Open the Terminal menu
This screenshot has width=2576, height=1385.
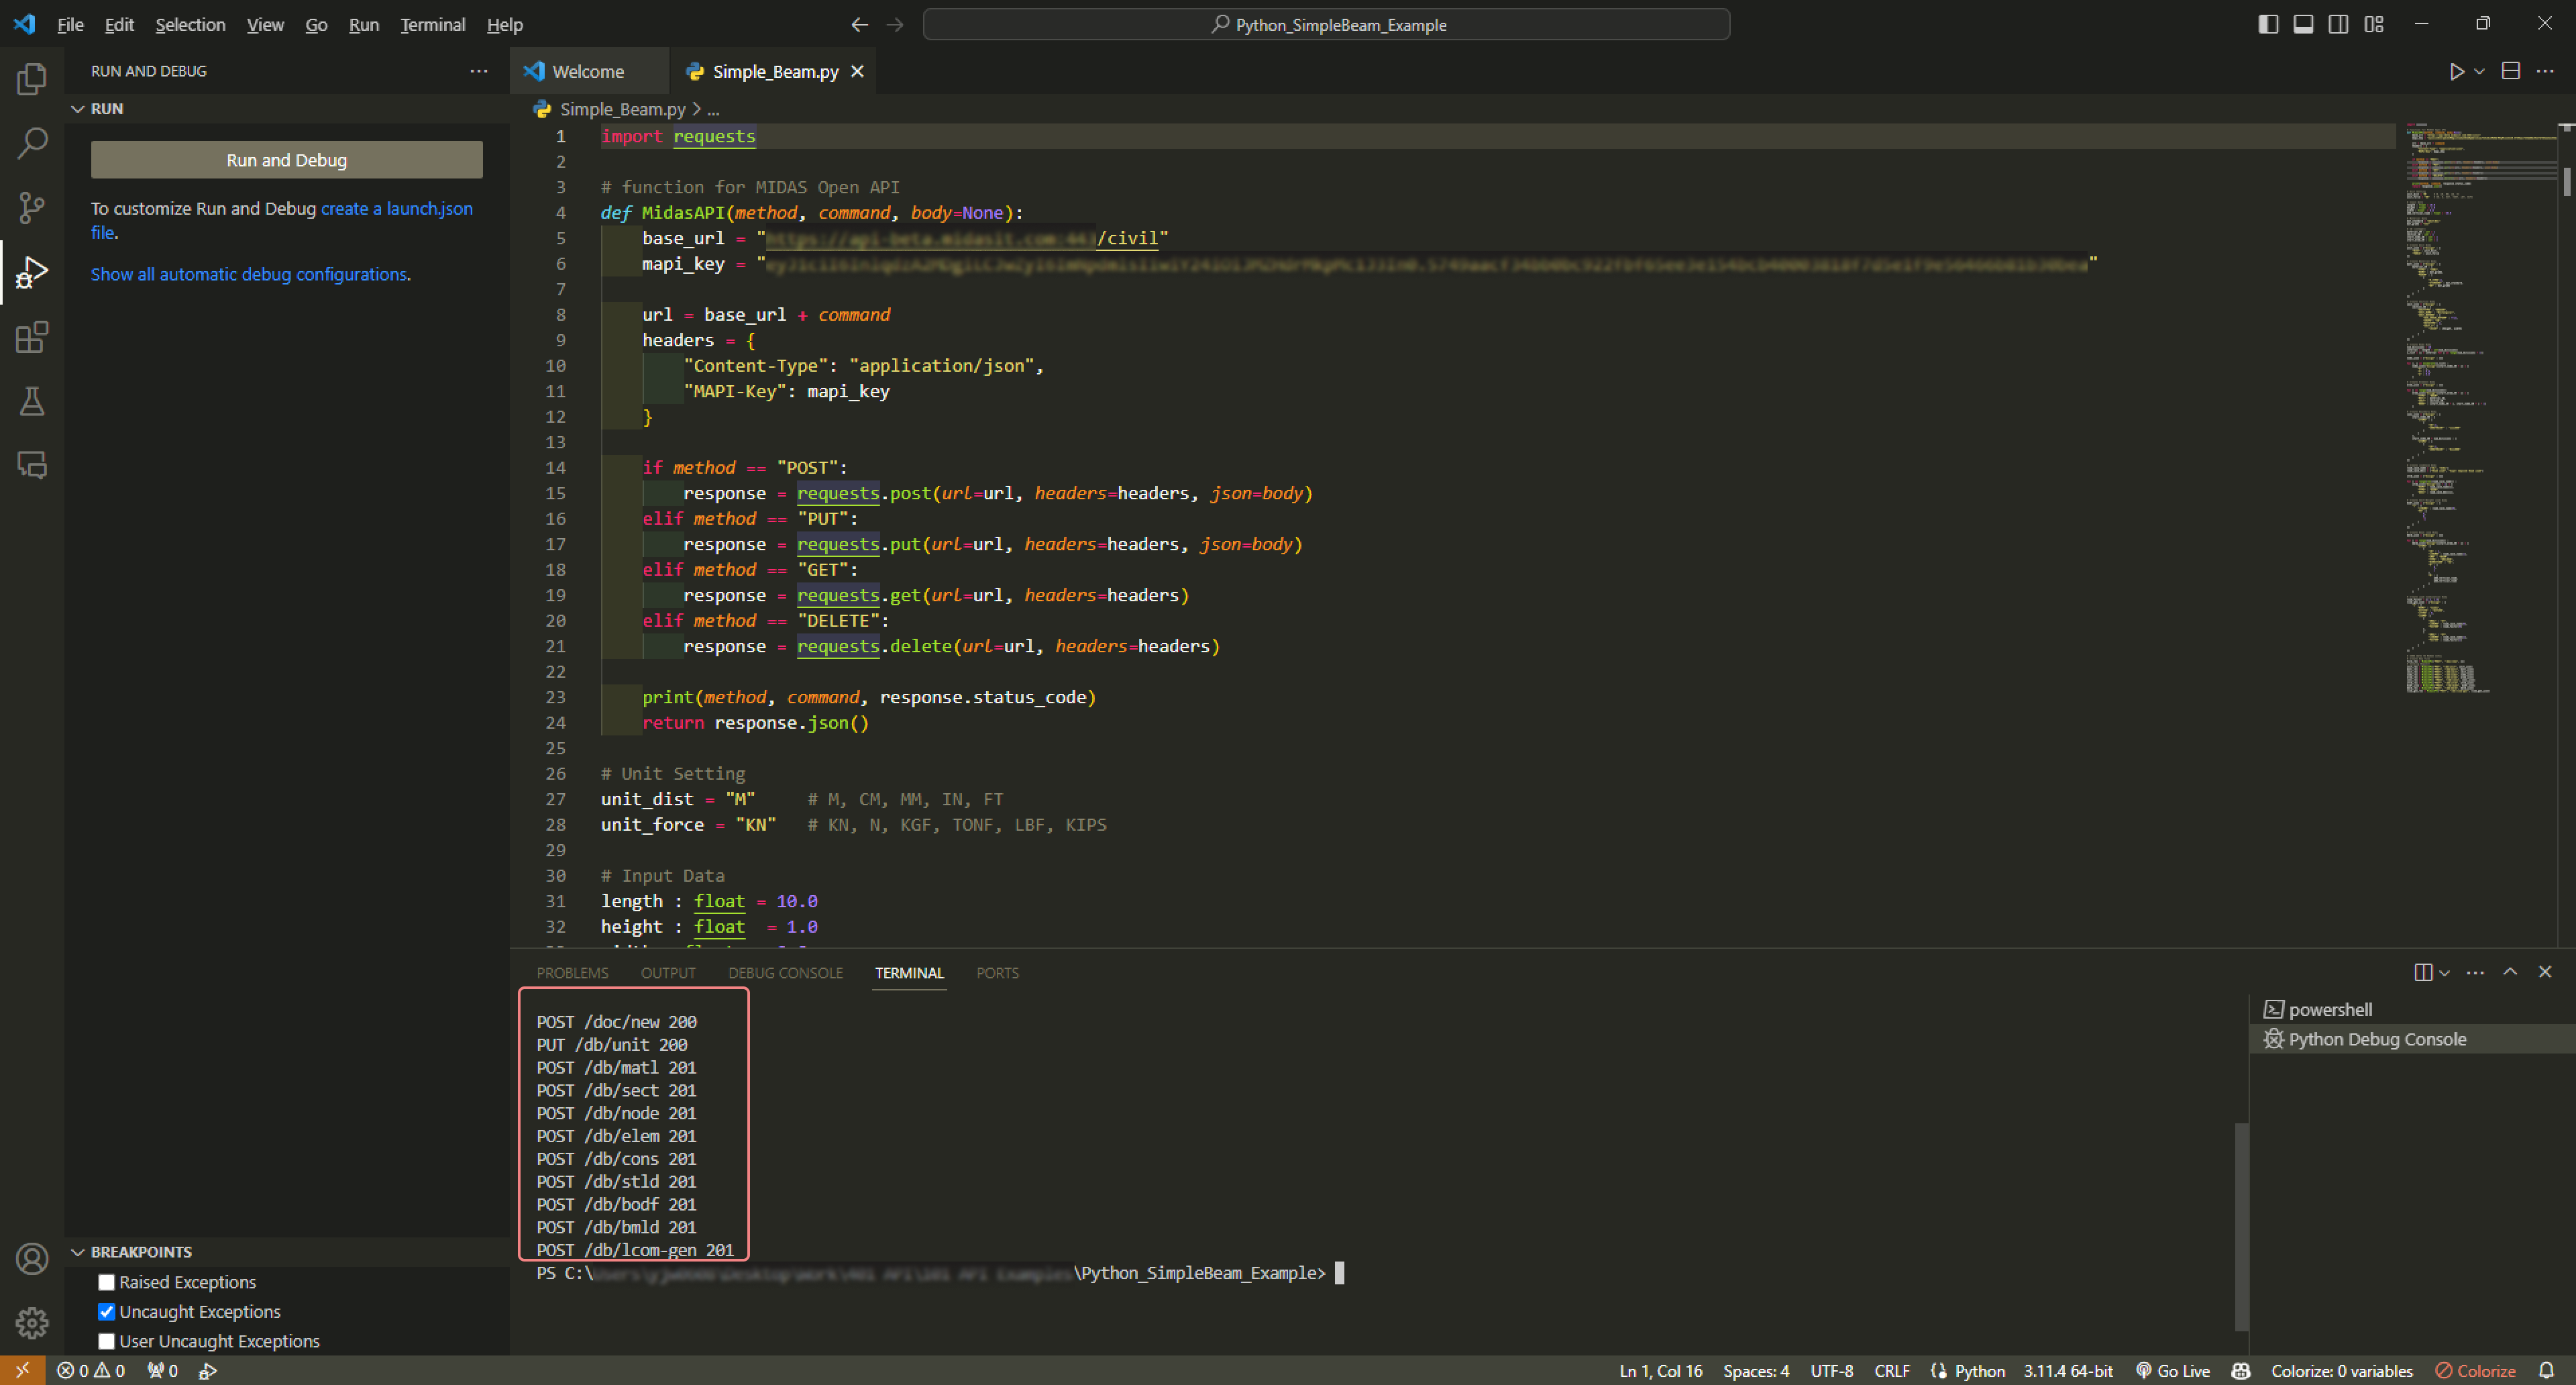click(x=432, y=24)
